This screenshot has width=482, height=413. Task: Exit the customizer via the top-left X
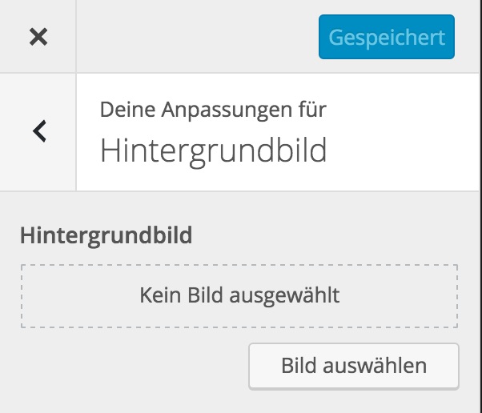click(38, 37)
